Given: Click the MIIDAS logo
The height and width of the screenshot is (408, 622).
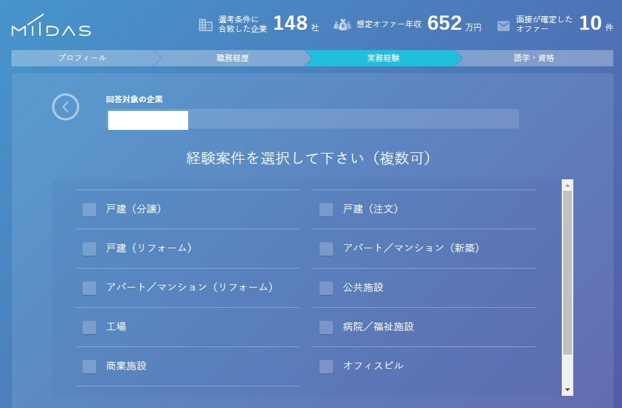Looking at the screenshot, I should (x=51, y=26).
